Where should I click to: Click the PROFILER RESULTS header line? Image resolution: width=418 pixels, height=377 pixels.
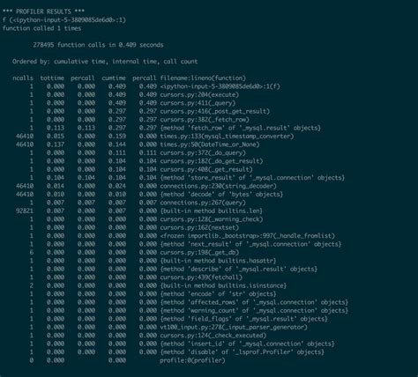click(x=43, y=11)
